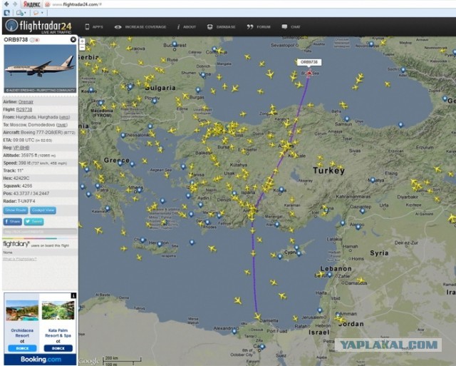Select the aircraft near Damietta on Egypt coast
This screenshot has height=366, width=456.
point(257,317)
